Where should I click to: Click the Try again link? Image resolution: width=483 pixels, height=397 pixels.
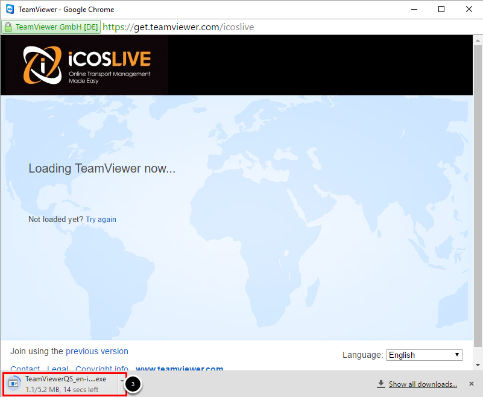tap(101, 220)
